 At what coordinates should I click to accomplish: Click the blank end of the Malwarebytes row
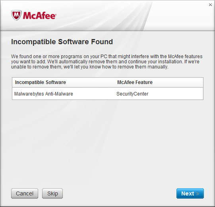(x=176, y=94)
